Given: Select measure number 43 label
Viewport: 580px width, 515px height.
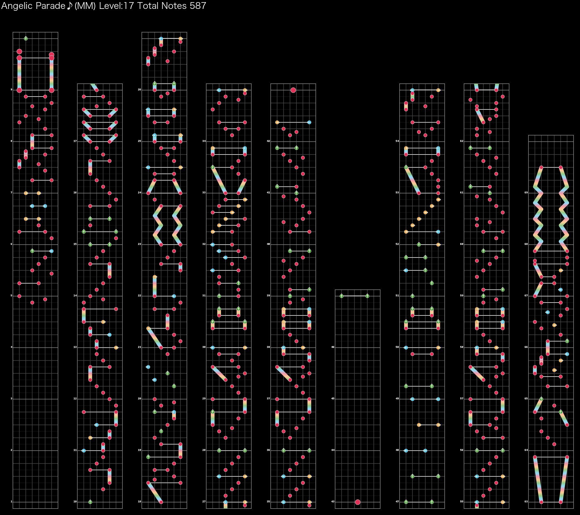Looking at the screenshot, I should tap(333, 501).
